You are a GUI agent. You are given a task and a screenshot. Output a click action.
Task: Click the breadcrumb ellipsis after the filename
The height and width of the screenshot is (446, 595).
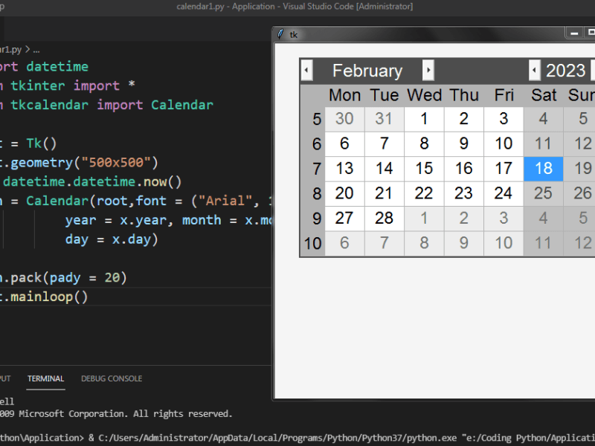coord(36,50)
